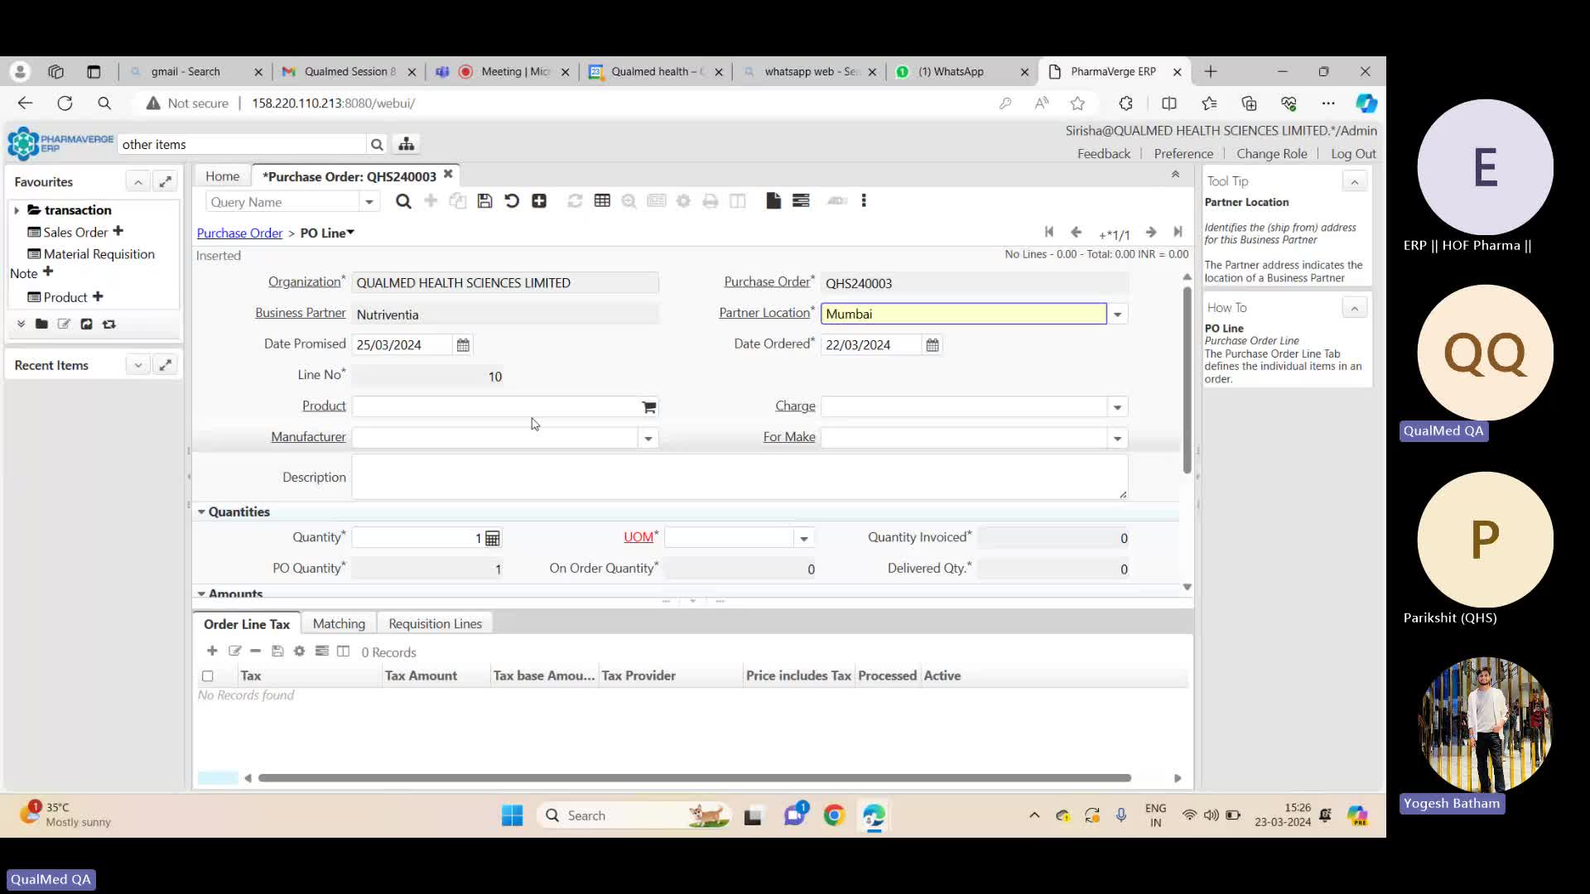Open Chrome from the taskbar
1590x894 pixels.
834,816
